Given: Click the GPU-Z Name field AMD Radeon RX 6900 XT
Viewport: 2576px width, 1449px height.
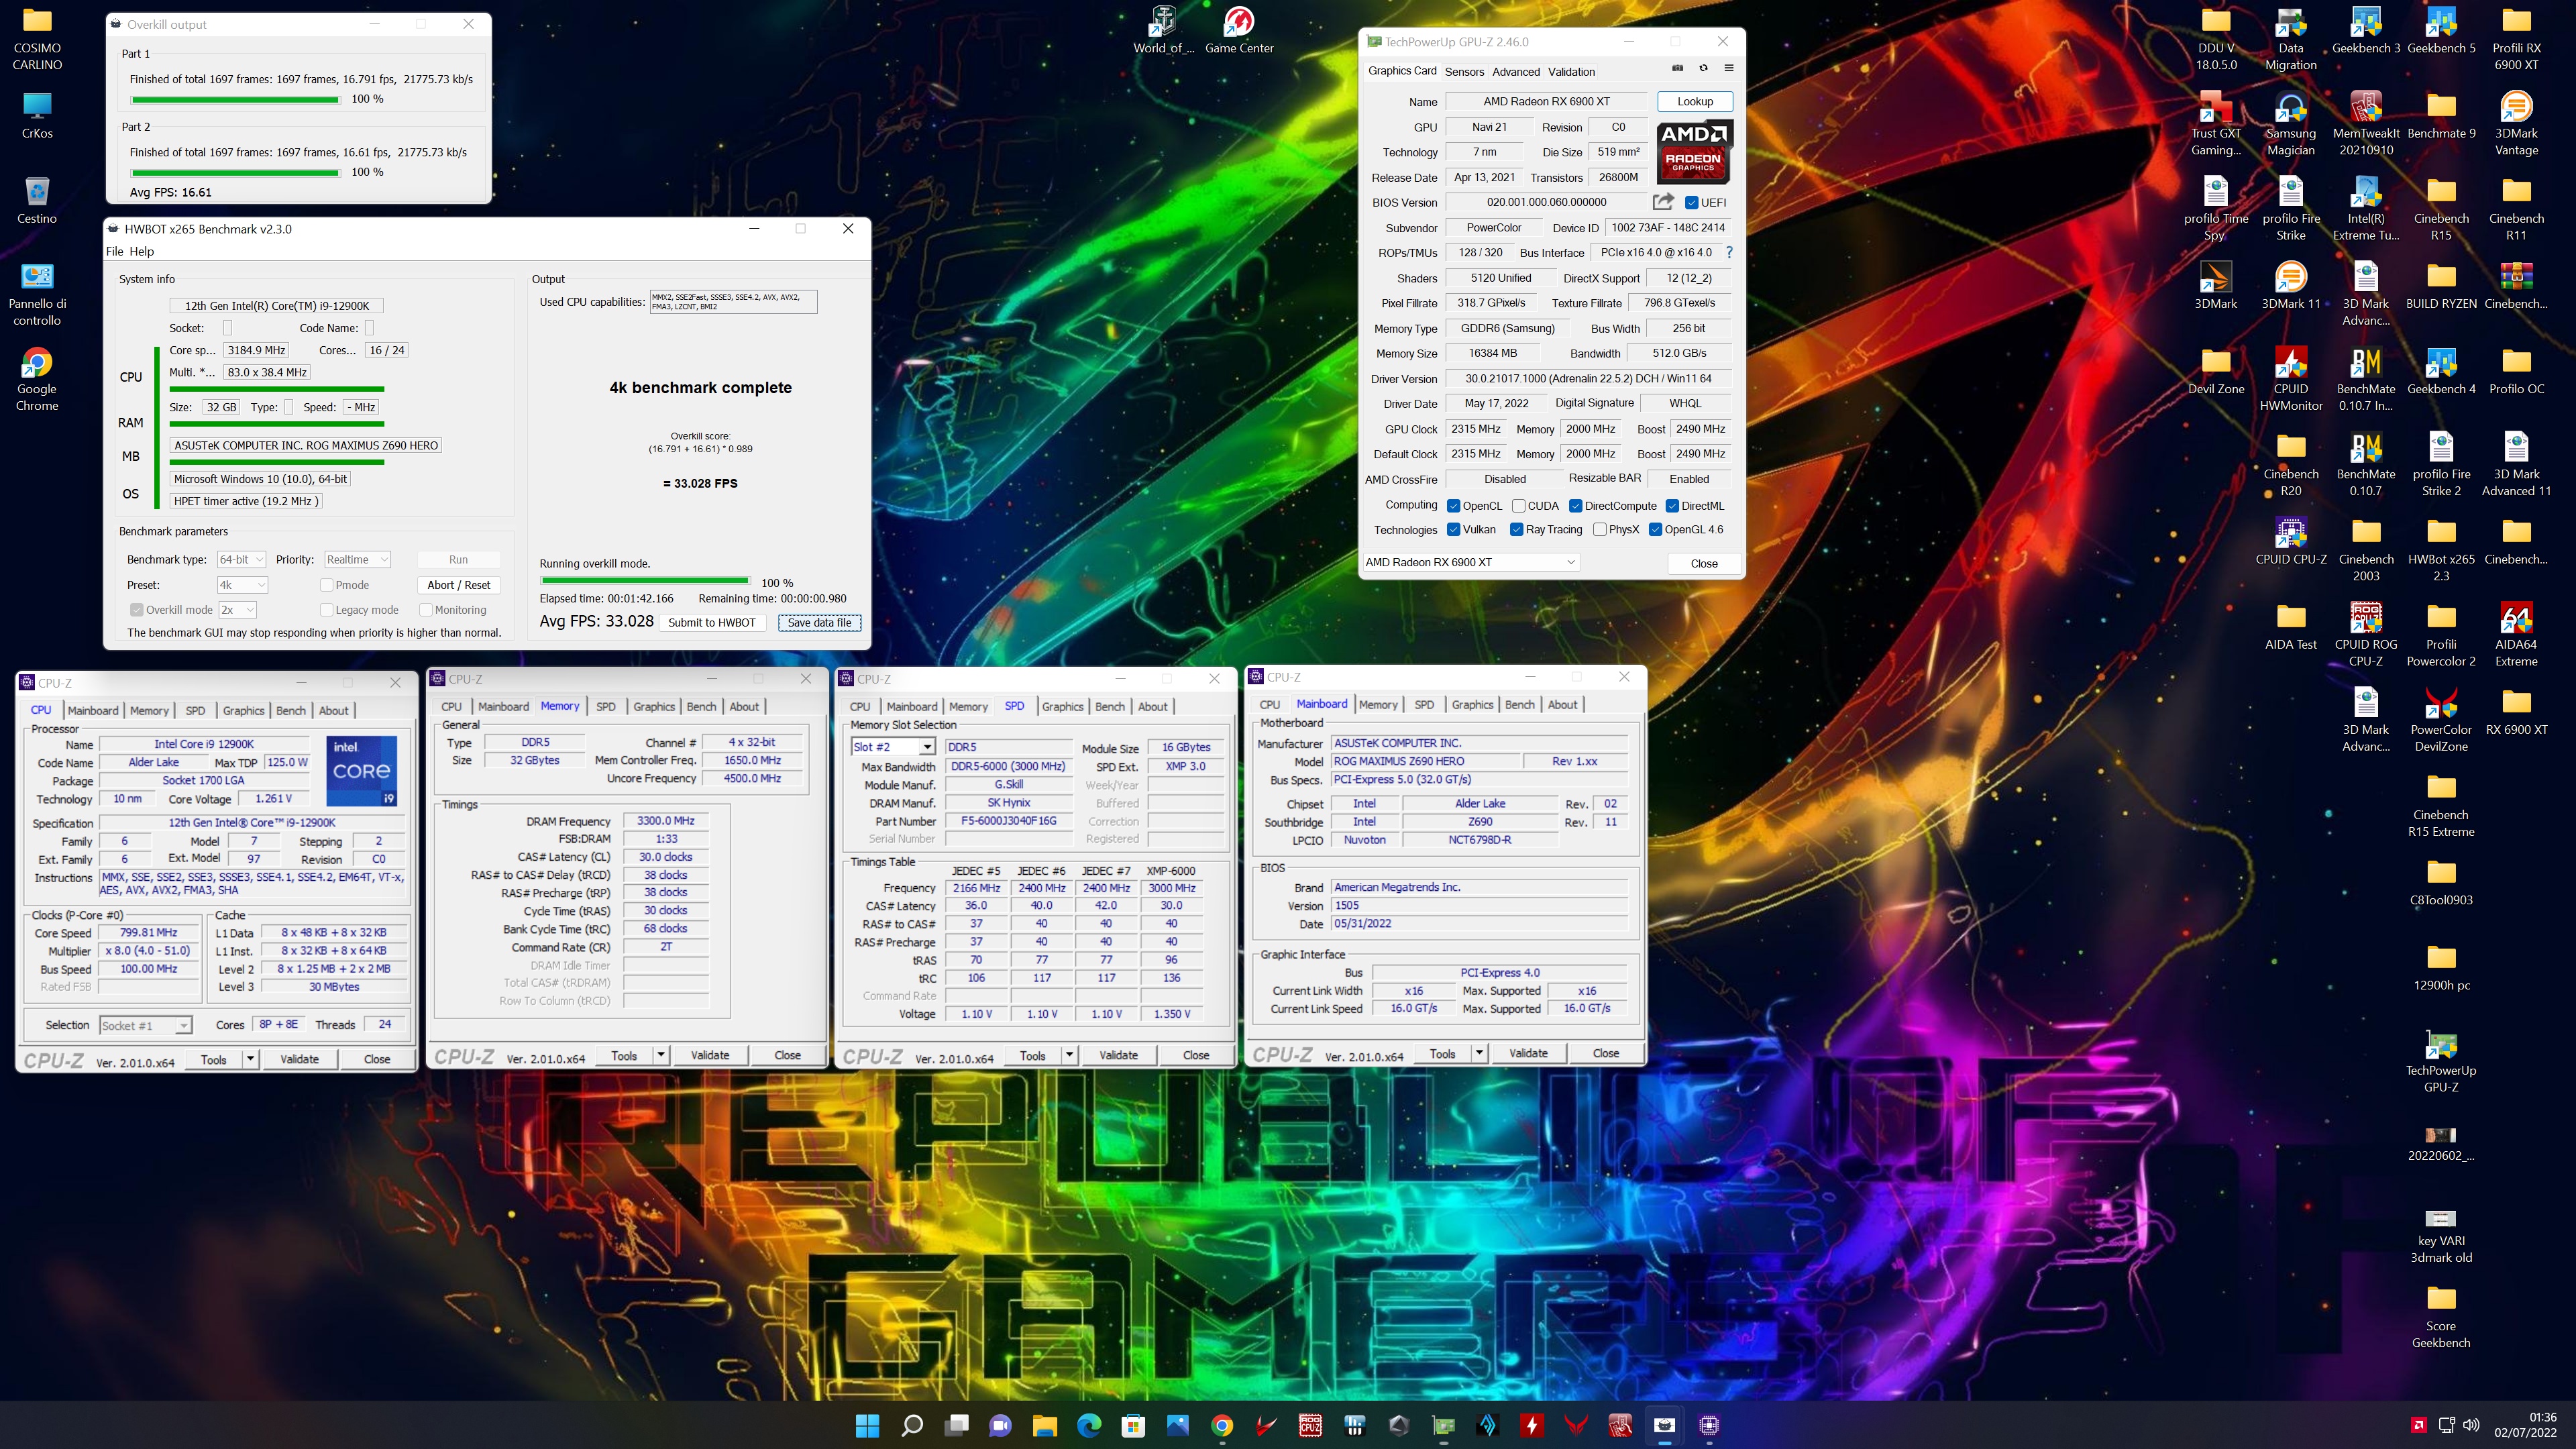Looking at the screenshot, I should tap(1546, 101).
